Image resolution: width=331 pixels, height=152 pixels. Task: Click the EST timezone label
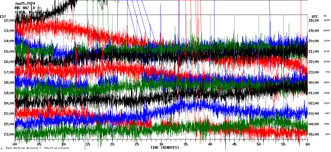point(3,16)
